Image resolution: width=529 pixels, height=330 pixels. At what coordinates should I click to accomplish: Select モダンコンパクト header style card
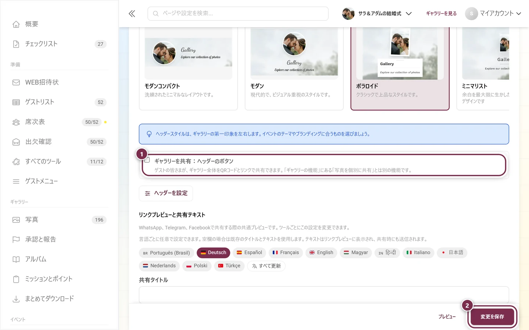188,69
